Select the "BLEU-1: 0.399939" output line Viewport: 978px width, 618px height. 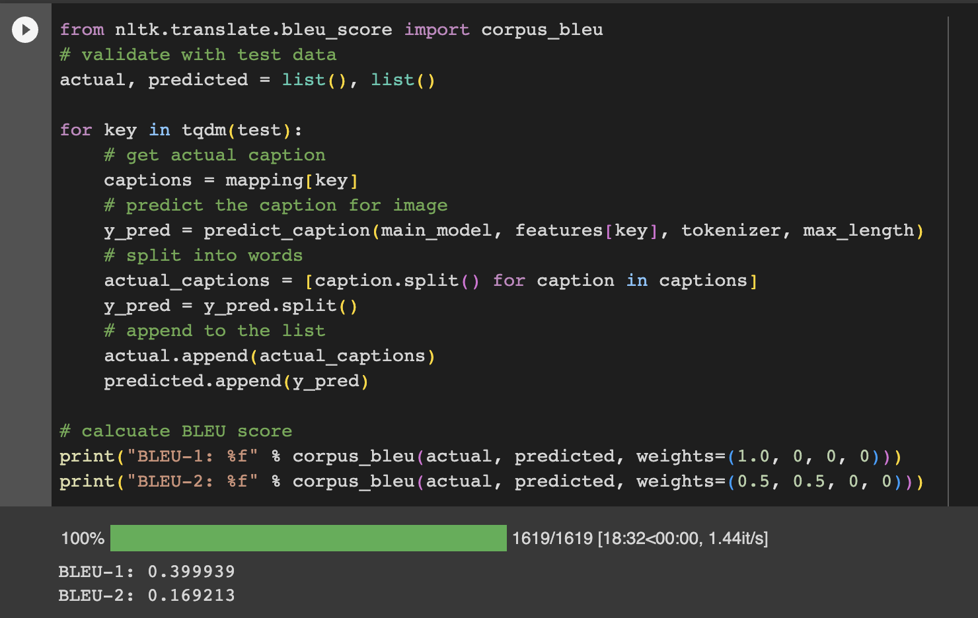click(147, 571)
